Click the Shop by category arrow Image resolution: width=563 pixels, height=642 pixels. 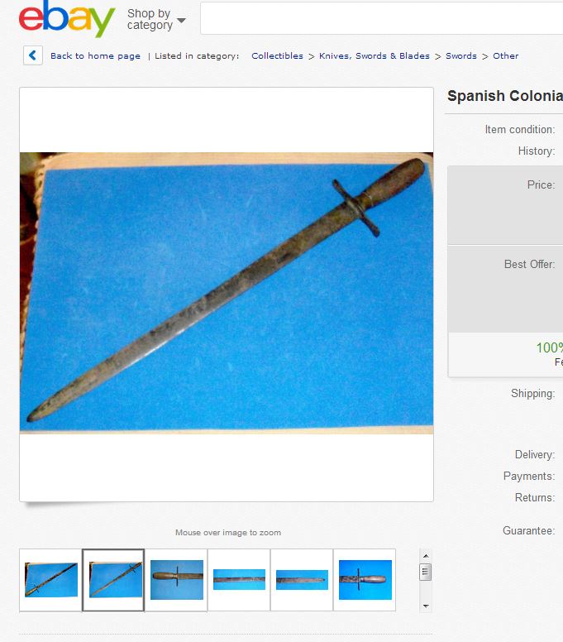[181, 20]
